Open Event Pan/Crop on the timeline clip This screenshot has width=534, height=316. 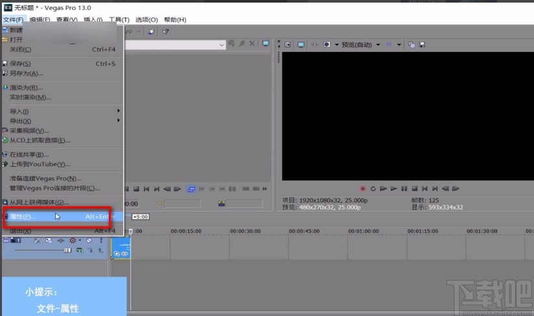[117, 253]
